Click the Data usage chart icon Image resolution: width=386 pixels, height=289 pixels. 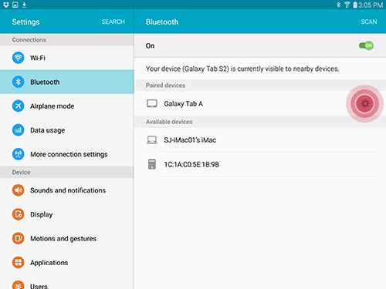point(18,130)
